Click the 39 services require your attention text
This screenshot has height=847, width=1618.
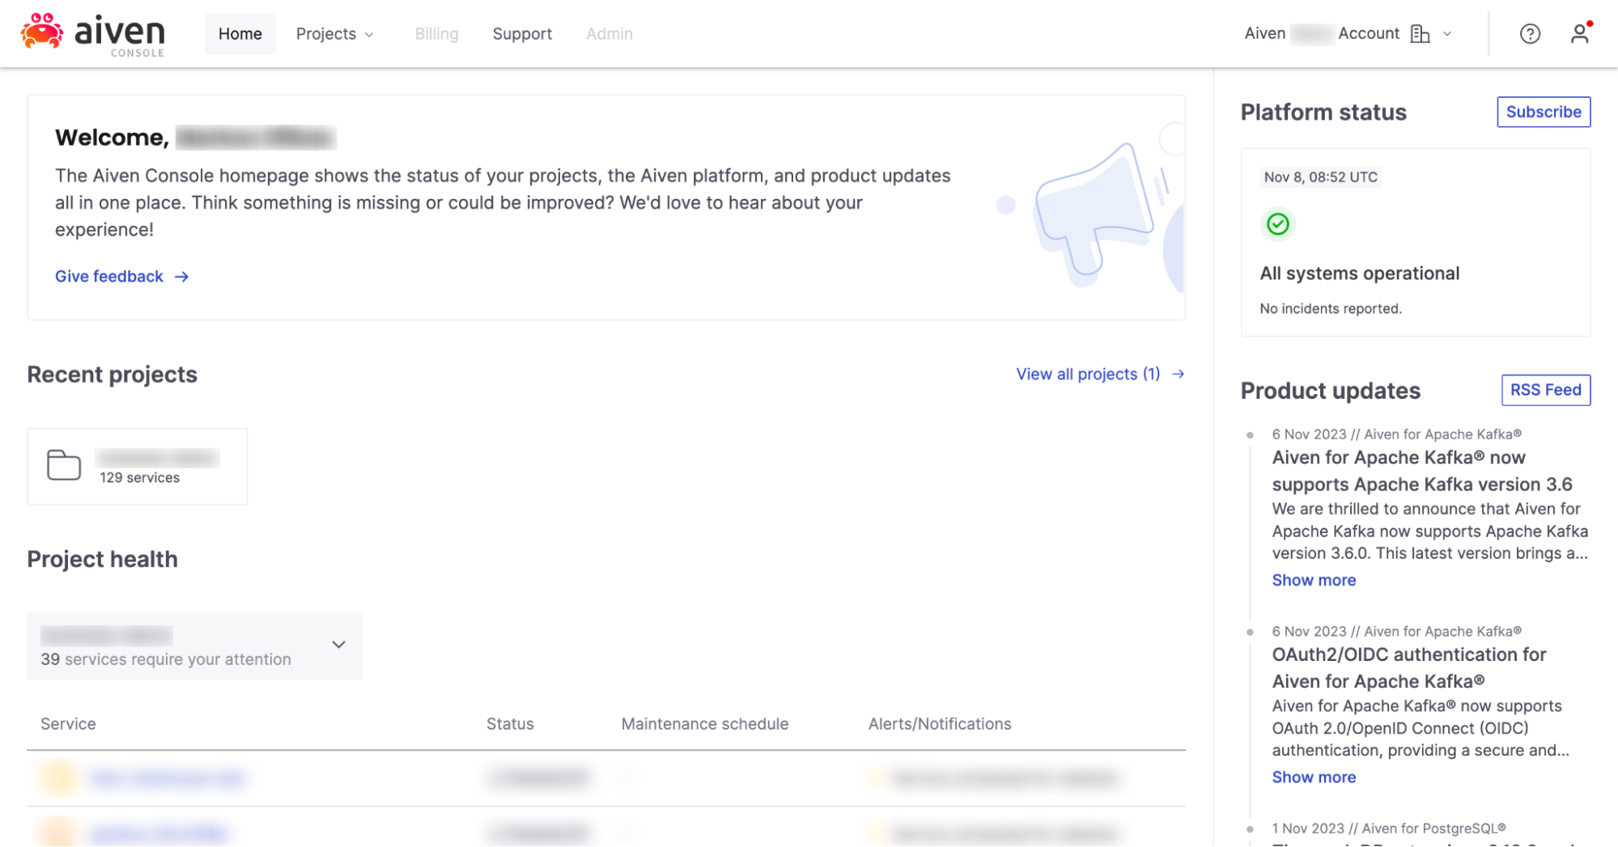[x=166, y=659]
